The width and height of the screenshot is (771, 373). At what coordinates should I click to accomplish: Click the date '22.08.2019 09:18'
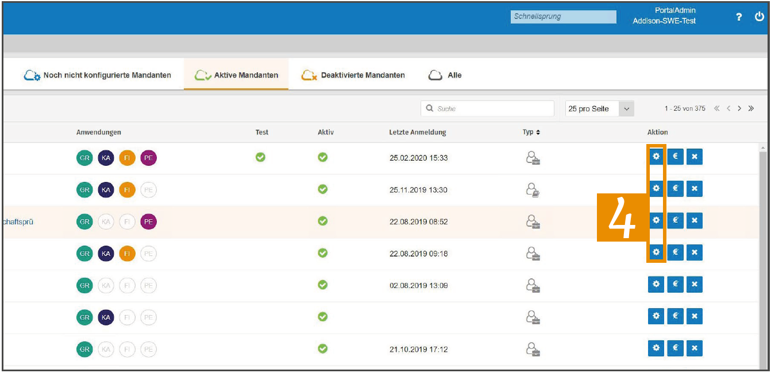pos(418,254)
